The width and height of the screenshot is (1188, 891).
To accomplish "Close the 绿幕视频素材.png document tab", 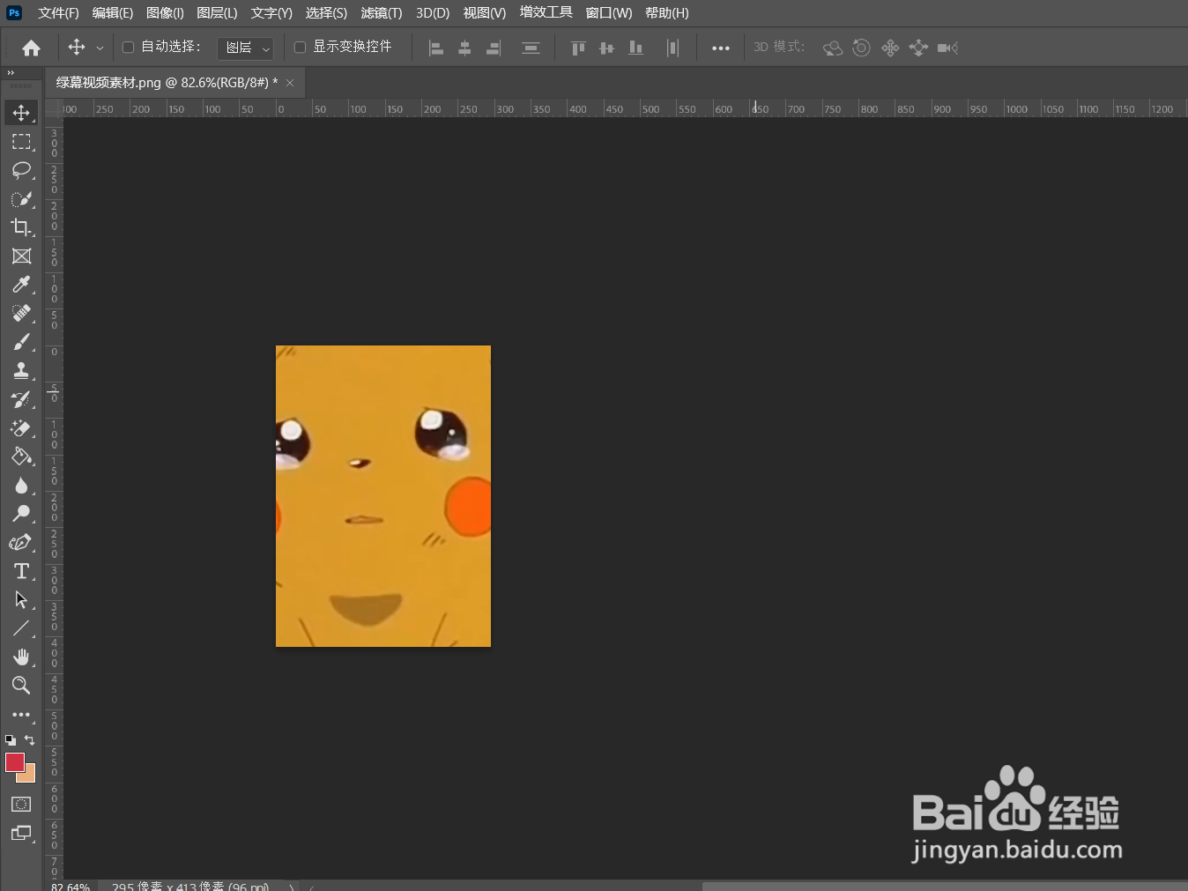I will pyautogui.click(x=290, y=83).
